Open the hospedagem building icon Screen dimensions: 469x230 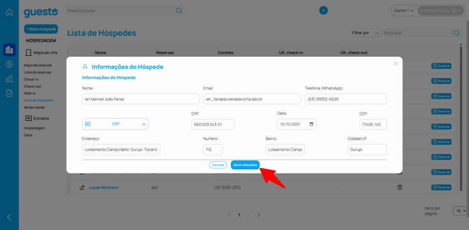9,49
